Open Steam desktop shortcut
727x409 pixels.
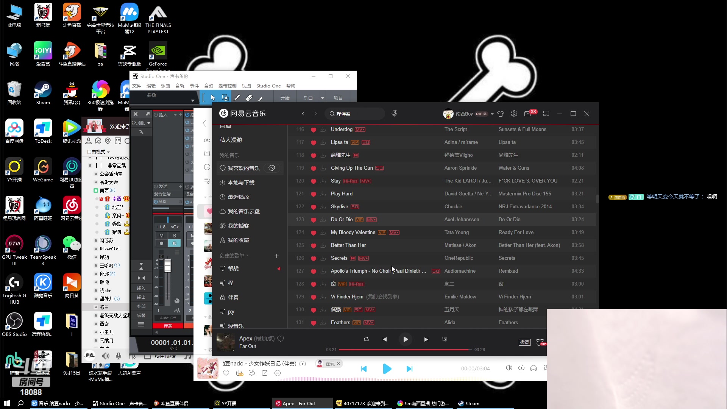(43, 93)
